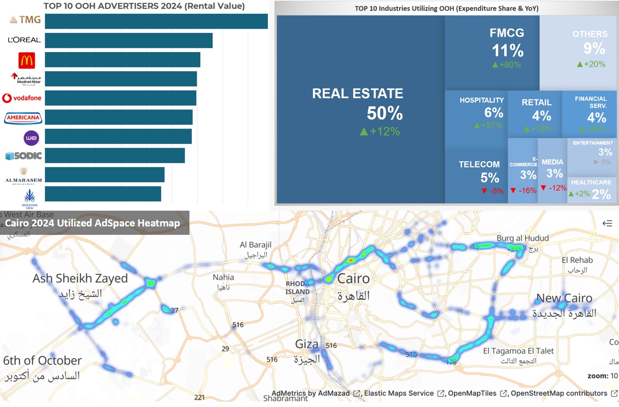Select the SODIC logo
The image size is (619, 407).
pyautogui.click(x=23, y=156)
